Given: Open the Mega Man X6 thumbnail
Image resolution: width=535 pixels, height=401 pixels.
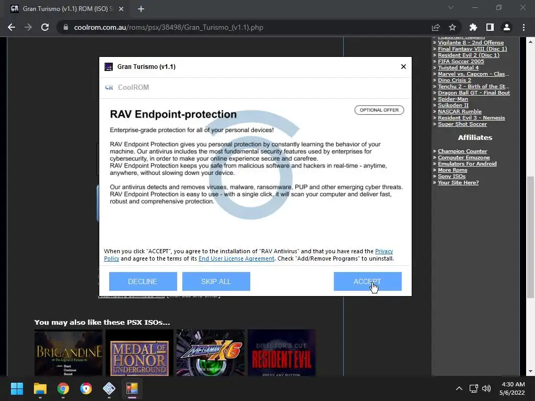Looking at the screenshot, I should [x=211, y=352].
